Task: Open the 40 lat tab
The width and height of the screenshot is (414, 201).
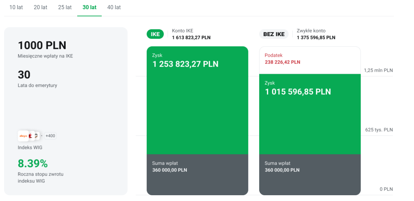Action: click(114, 7)
